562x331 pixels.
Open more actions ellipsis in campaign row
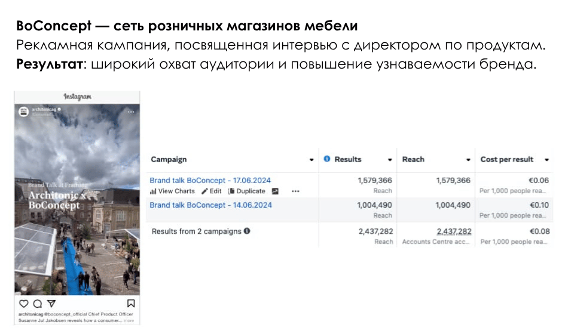click(295, 191)
